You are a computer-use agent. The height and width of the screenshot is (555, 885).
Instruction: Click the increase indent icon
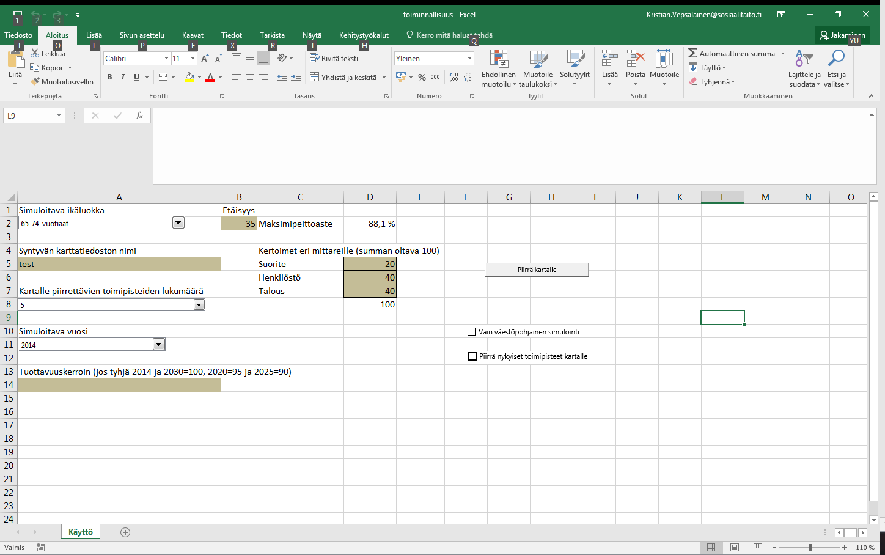(x=296, y=77)
